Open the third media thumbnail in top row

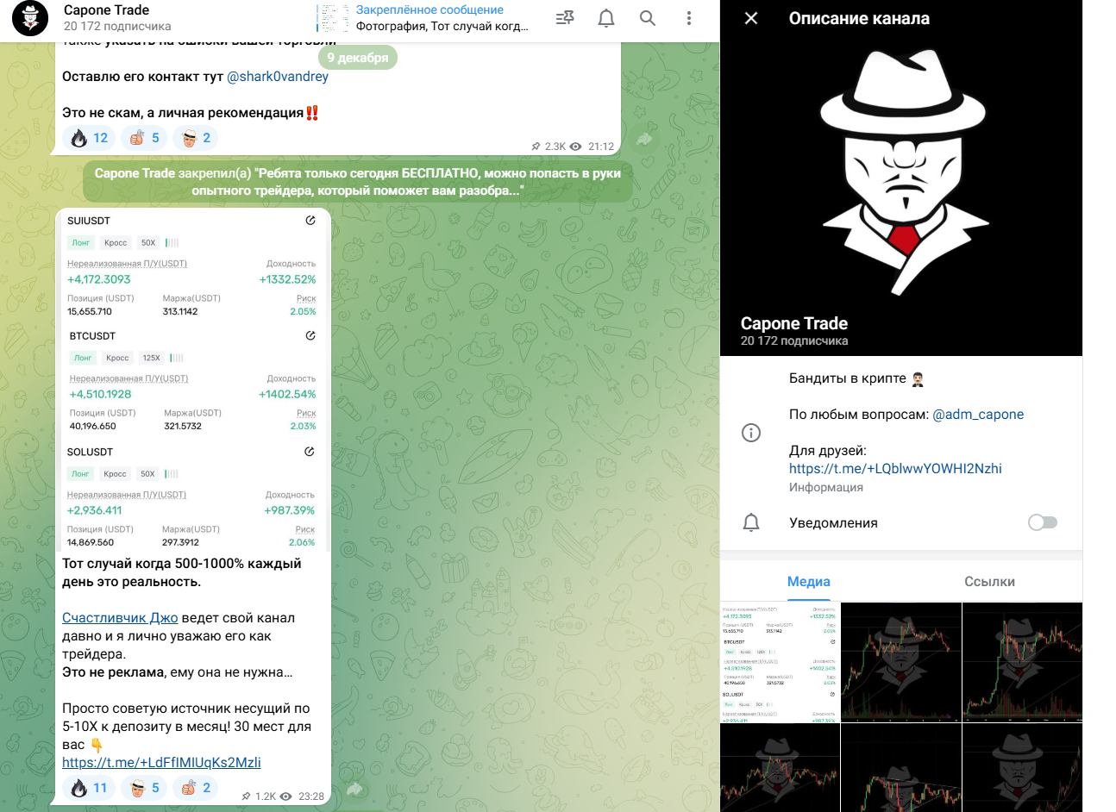[1023, 662]
